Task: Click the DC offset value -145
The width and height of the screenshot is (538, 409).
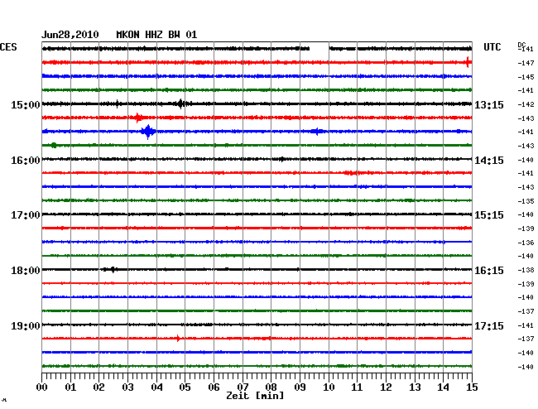Action: pyautogui.click(x=526, y=77)
